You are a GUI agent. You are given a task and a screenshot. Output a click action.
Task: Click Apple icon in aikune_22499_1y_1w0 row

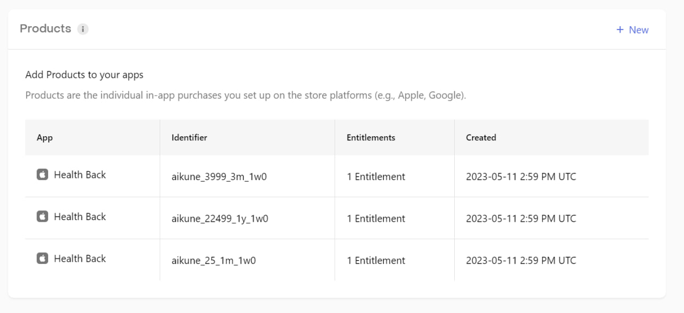[x=42, y=216]
